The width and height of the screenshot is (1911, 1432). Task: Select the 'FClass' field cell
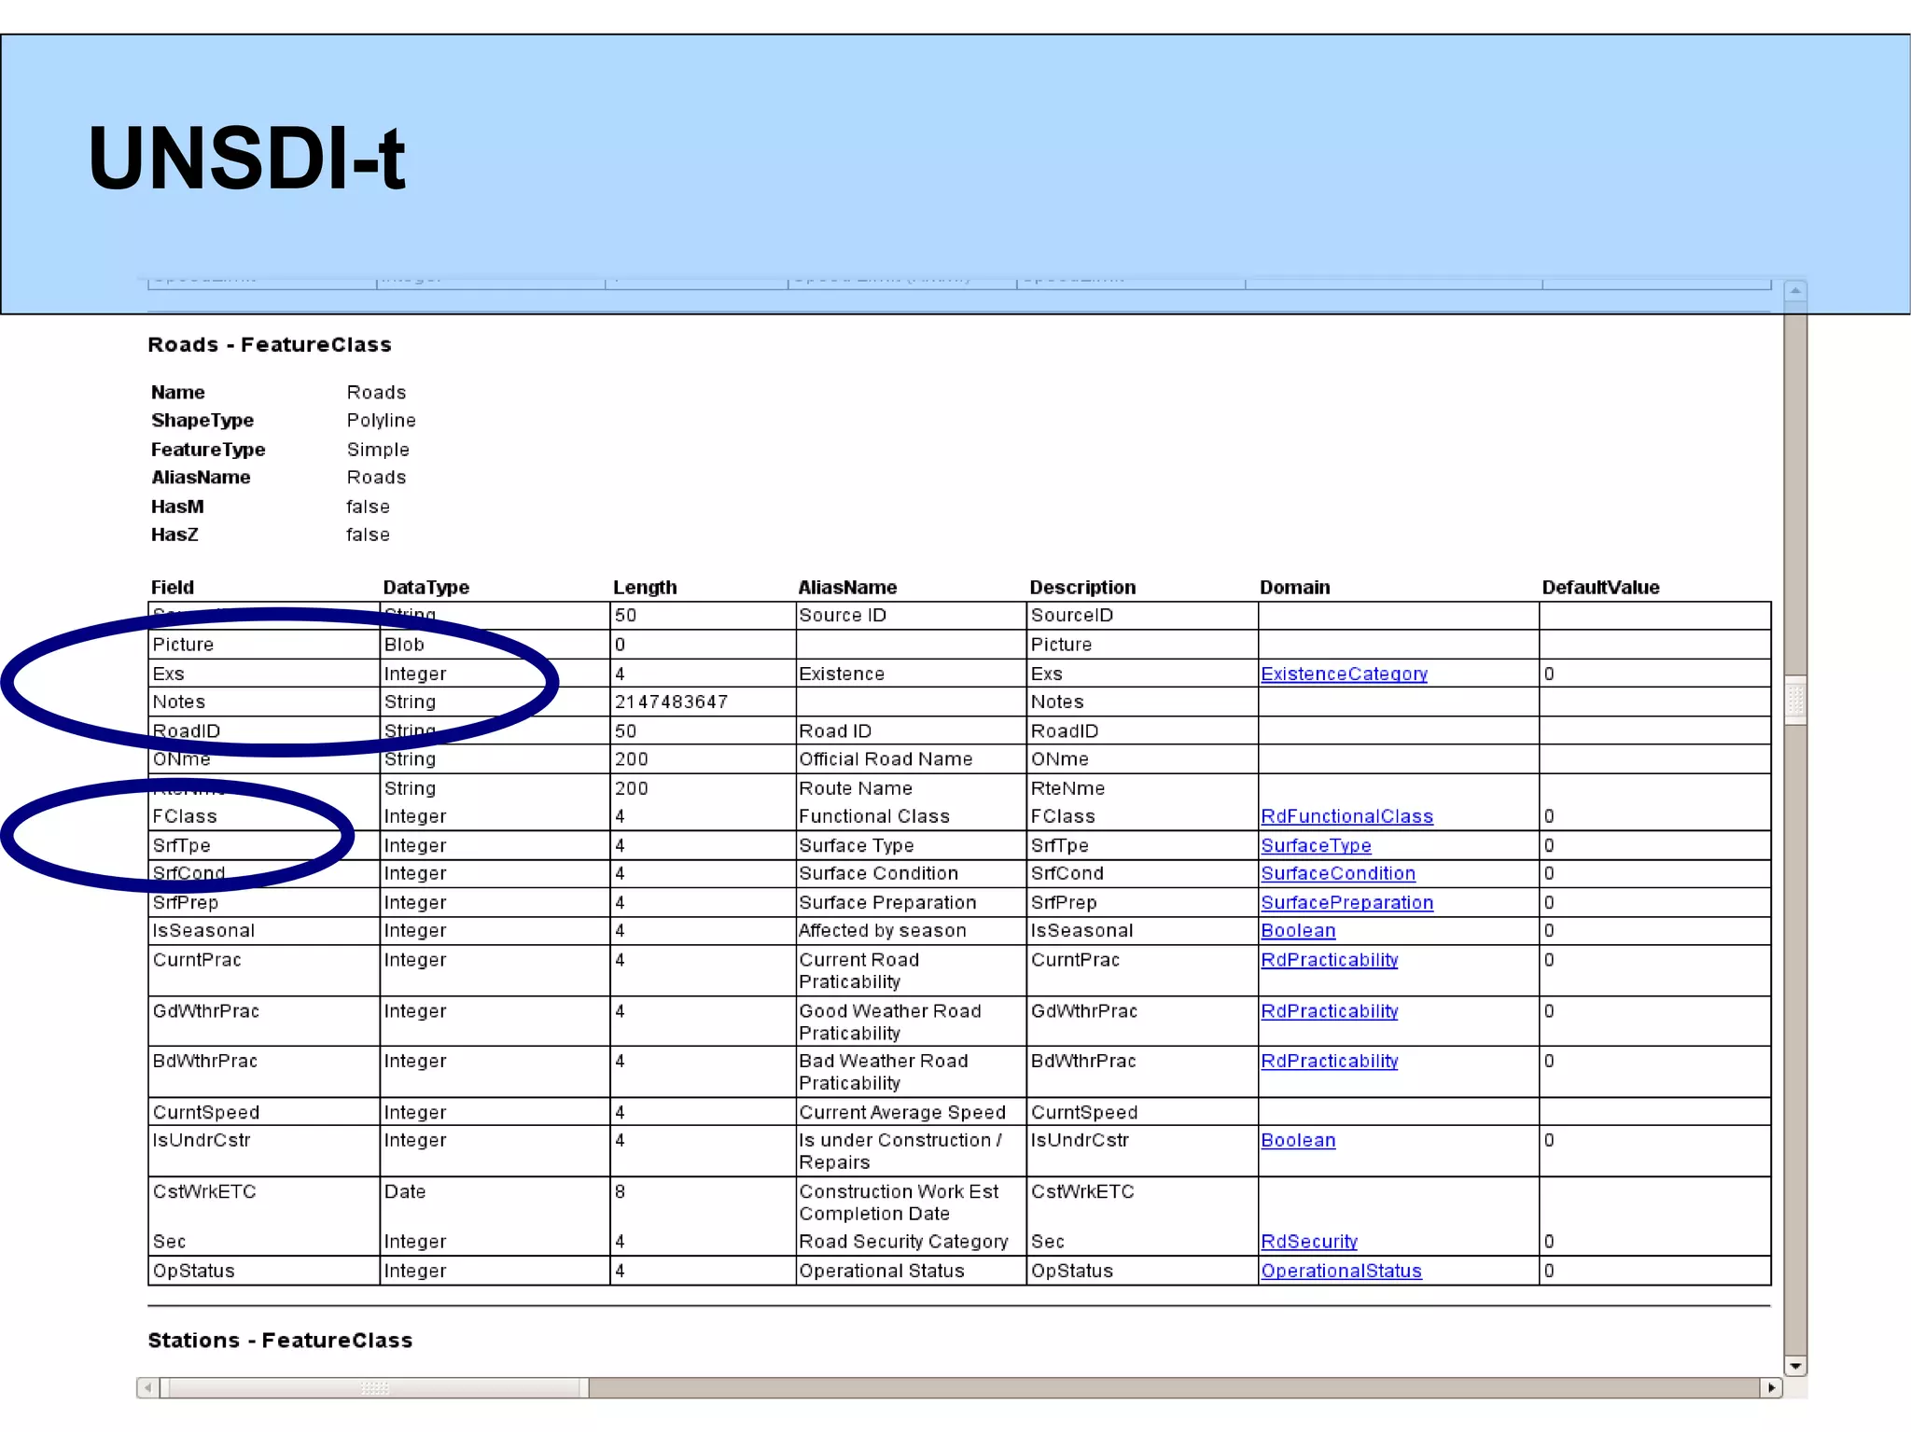(264, 816)
